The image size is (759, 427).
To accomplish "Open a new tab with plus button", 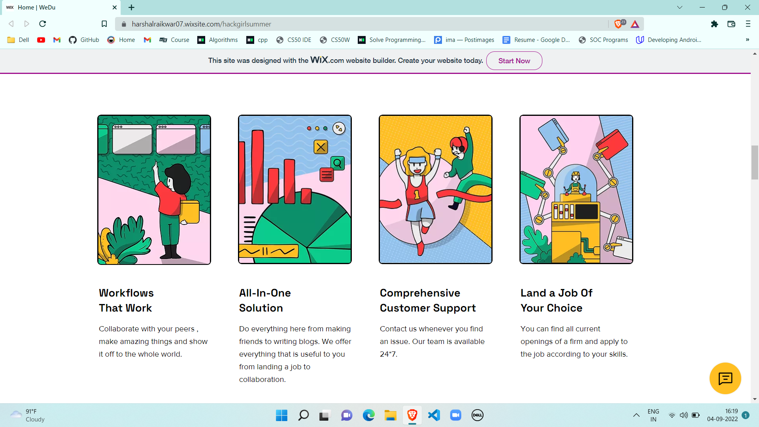I will pos(132,8).
